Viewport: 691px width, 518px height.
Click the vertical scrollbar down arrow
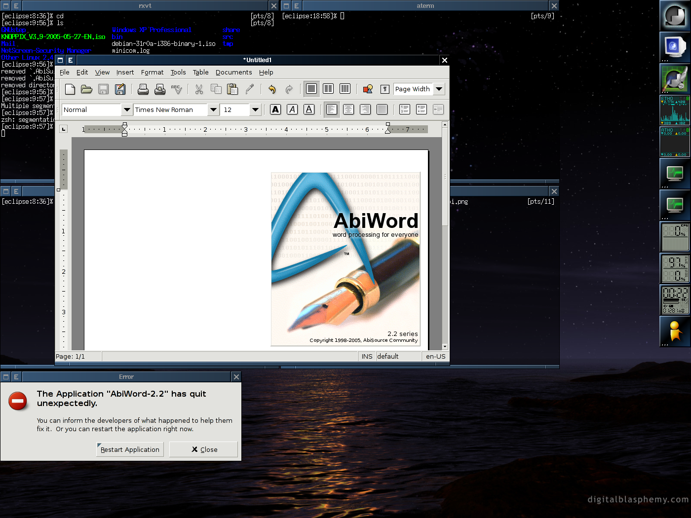click(x=445, y=346)
